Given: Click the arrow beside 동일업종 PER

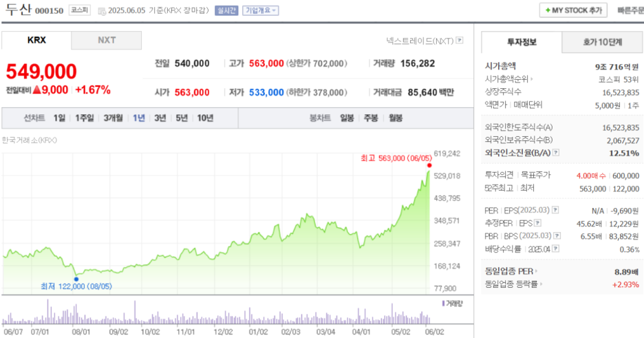Looking at the screenshot, I should (537, 271).
